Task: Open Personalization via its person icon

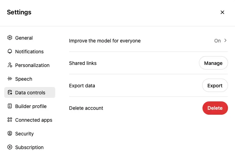Action: 10,65
